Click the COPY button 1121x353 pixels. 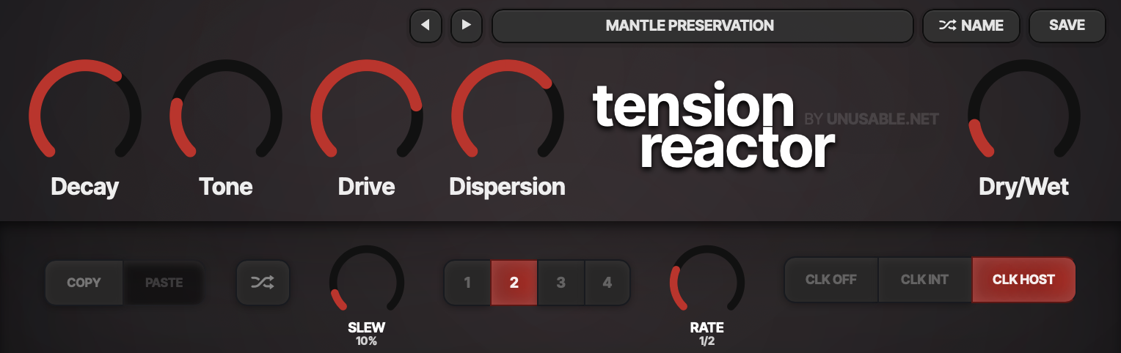click(x=84, y=283)
